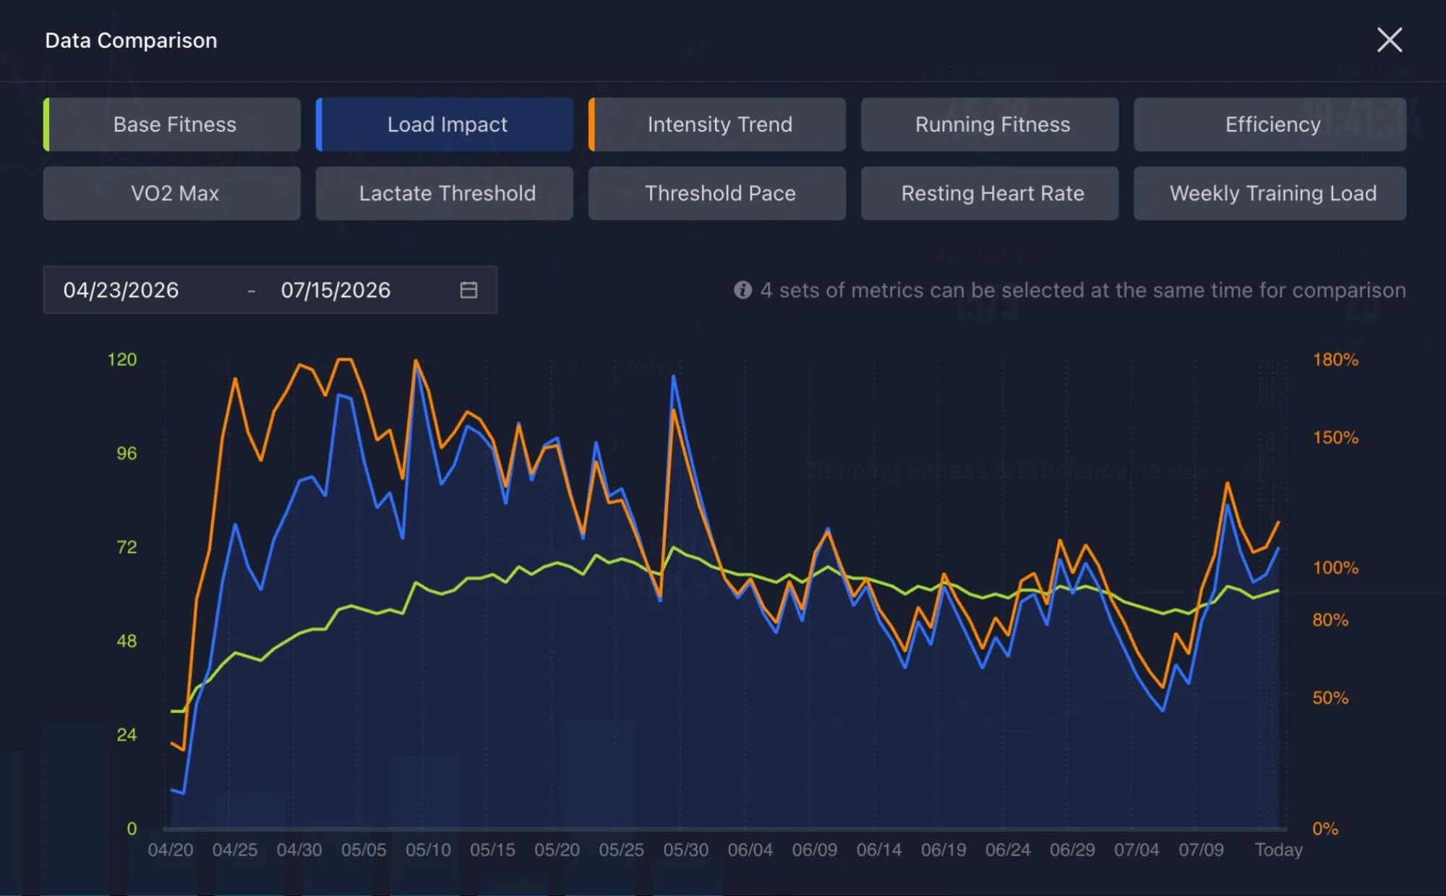Click the 24 left axis value
Viewport: 1446px width, 896px height.
(127, 735)
